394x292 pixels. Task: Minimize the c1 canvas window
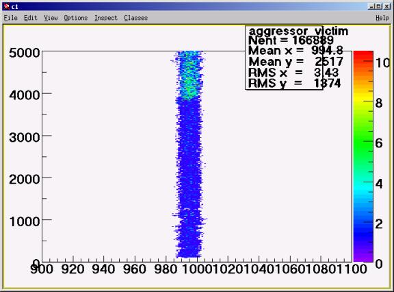pos(371,7)
